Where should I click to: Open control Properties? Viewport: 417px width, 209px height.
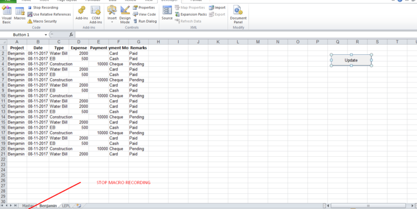coord(144,8)
